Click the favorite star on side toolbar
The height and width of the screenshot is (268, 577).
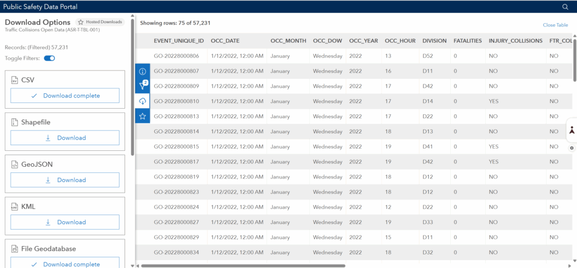pyautogui.click(x=143, y=116)
